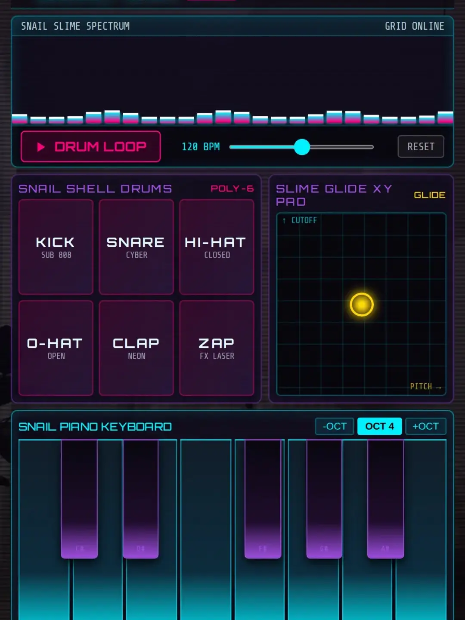This screenshot has width=465, height=620.
Task: Click the SNAIL PIANO KEYBOARD heading
Action: pyautogui.click(x=95, y=427)
